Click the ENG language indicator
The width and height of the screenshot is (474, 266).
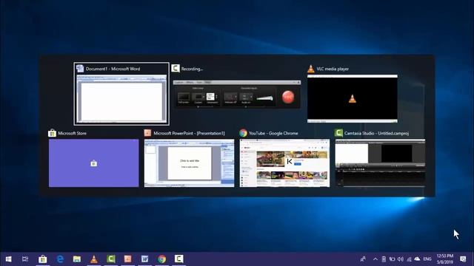[x=427, y=259]
